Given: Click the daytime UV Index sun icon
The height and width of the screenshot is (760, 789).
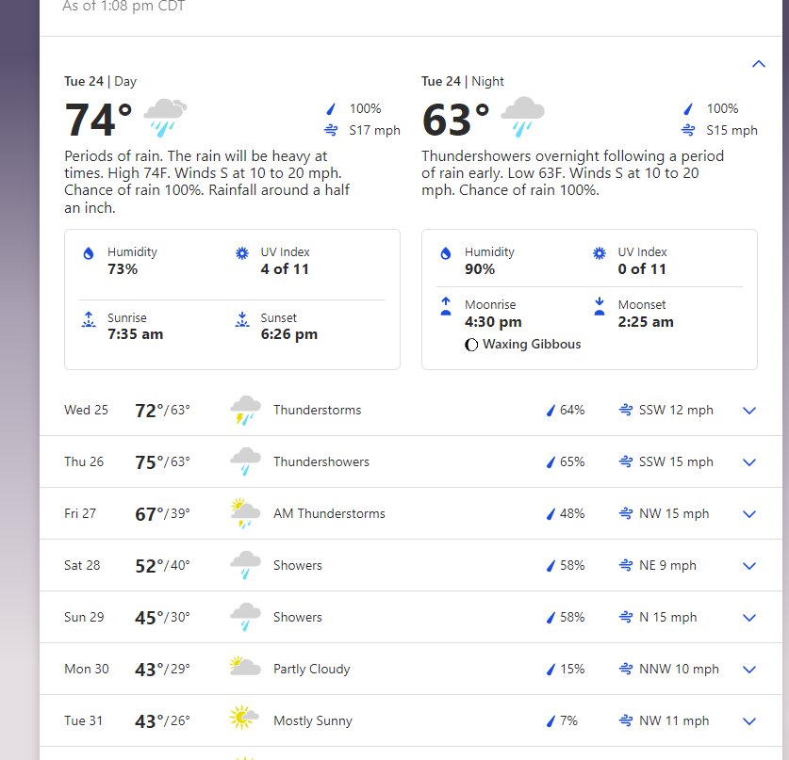Looking at the screenshot, I should (x=241, y=253).
